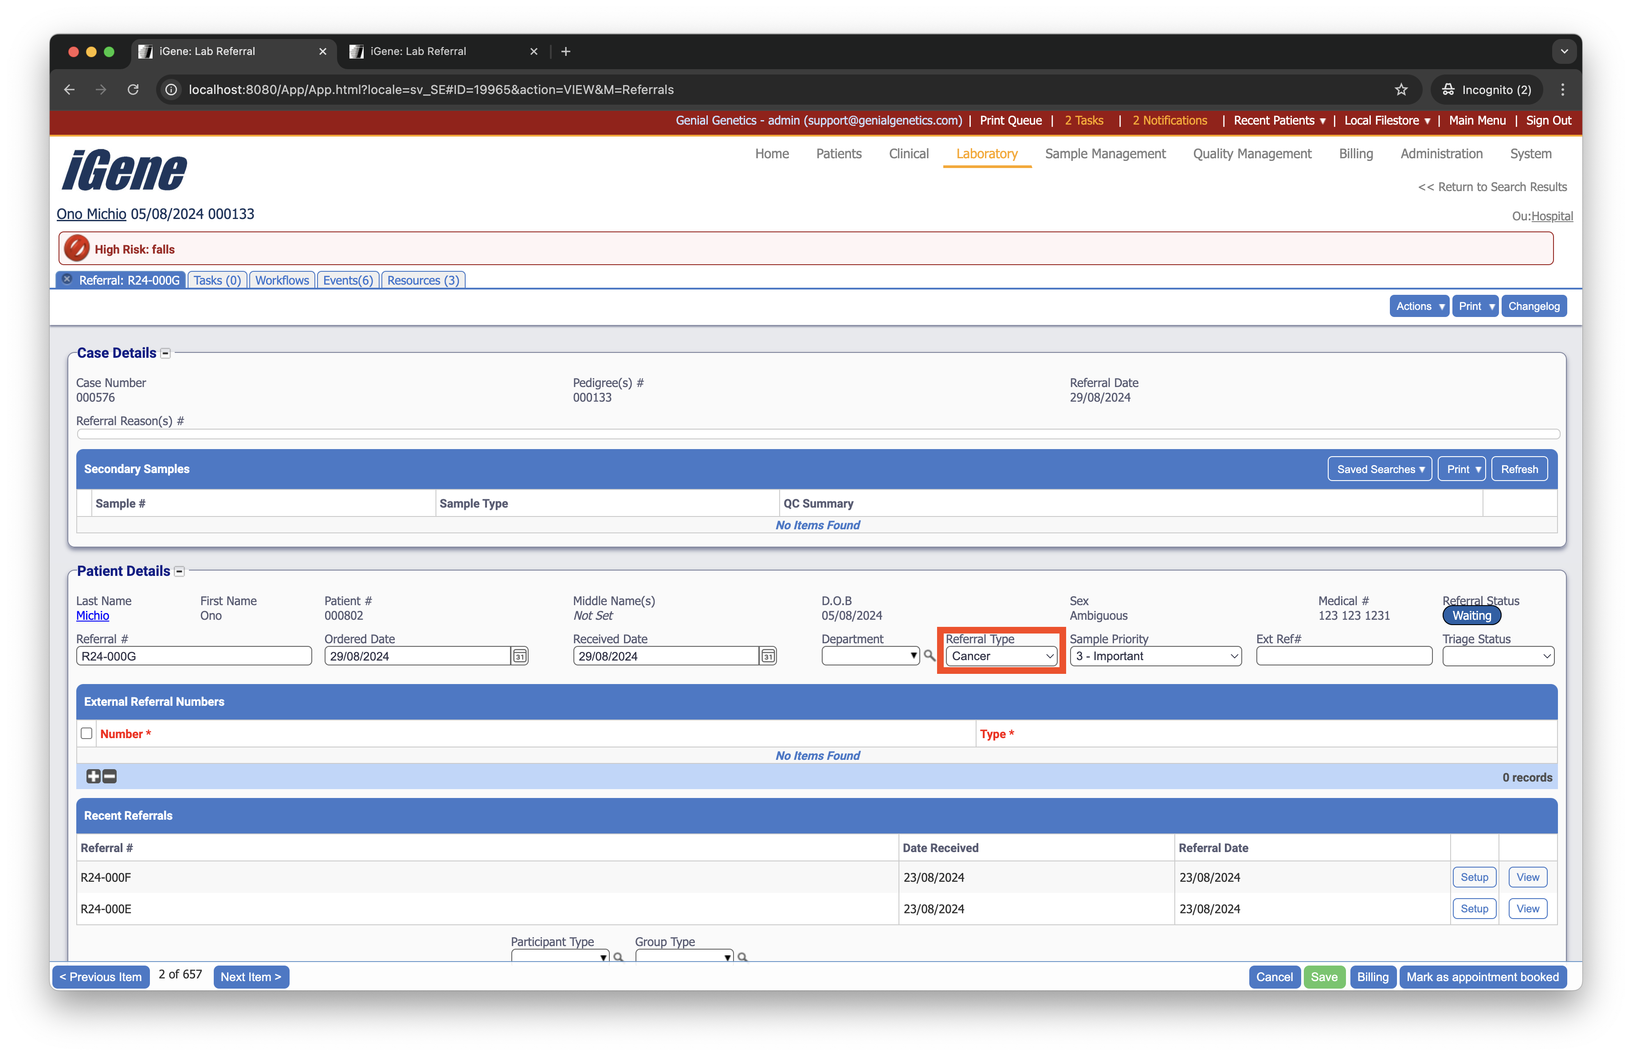Open the Ono Michio patient link
The width and height of the screenshot is (1632, 1056).
[x=91, y=214]
